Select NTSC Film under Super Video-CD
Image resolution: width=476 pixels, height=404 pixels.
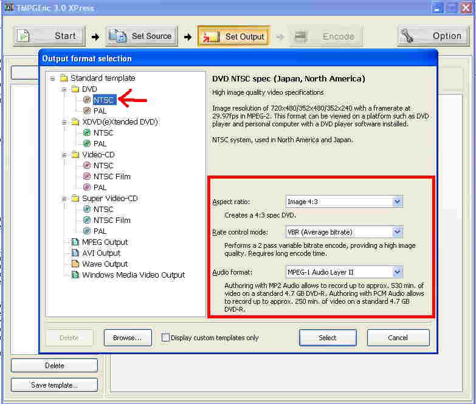tap(112, 220)
